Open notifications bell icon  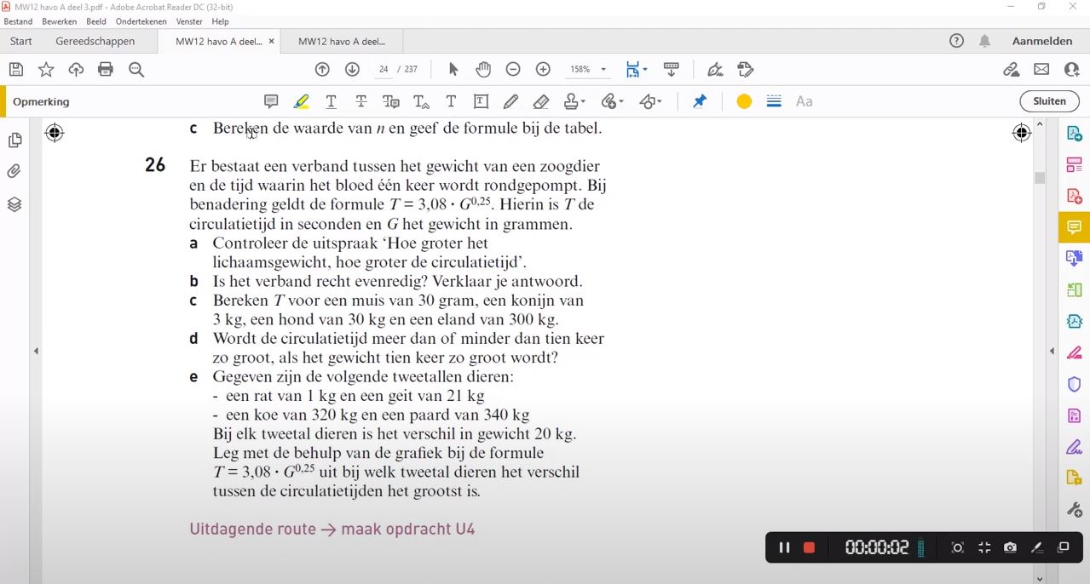[x=984, y=41]
